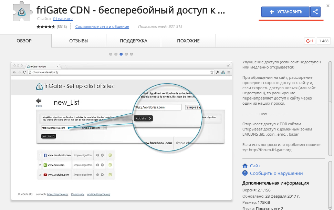Click the Размер: 175KiB text
Viewport: 334px width, 210px height.
coord(256,202)
